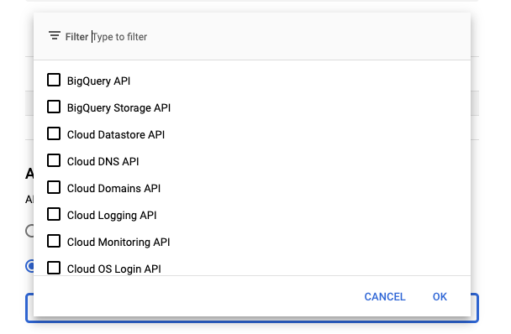Viewport: 511px width, 334px height.
Task: Click the Cloud Domains API label
Action: click(113, 189)
